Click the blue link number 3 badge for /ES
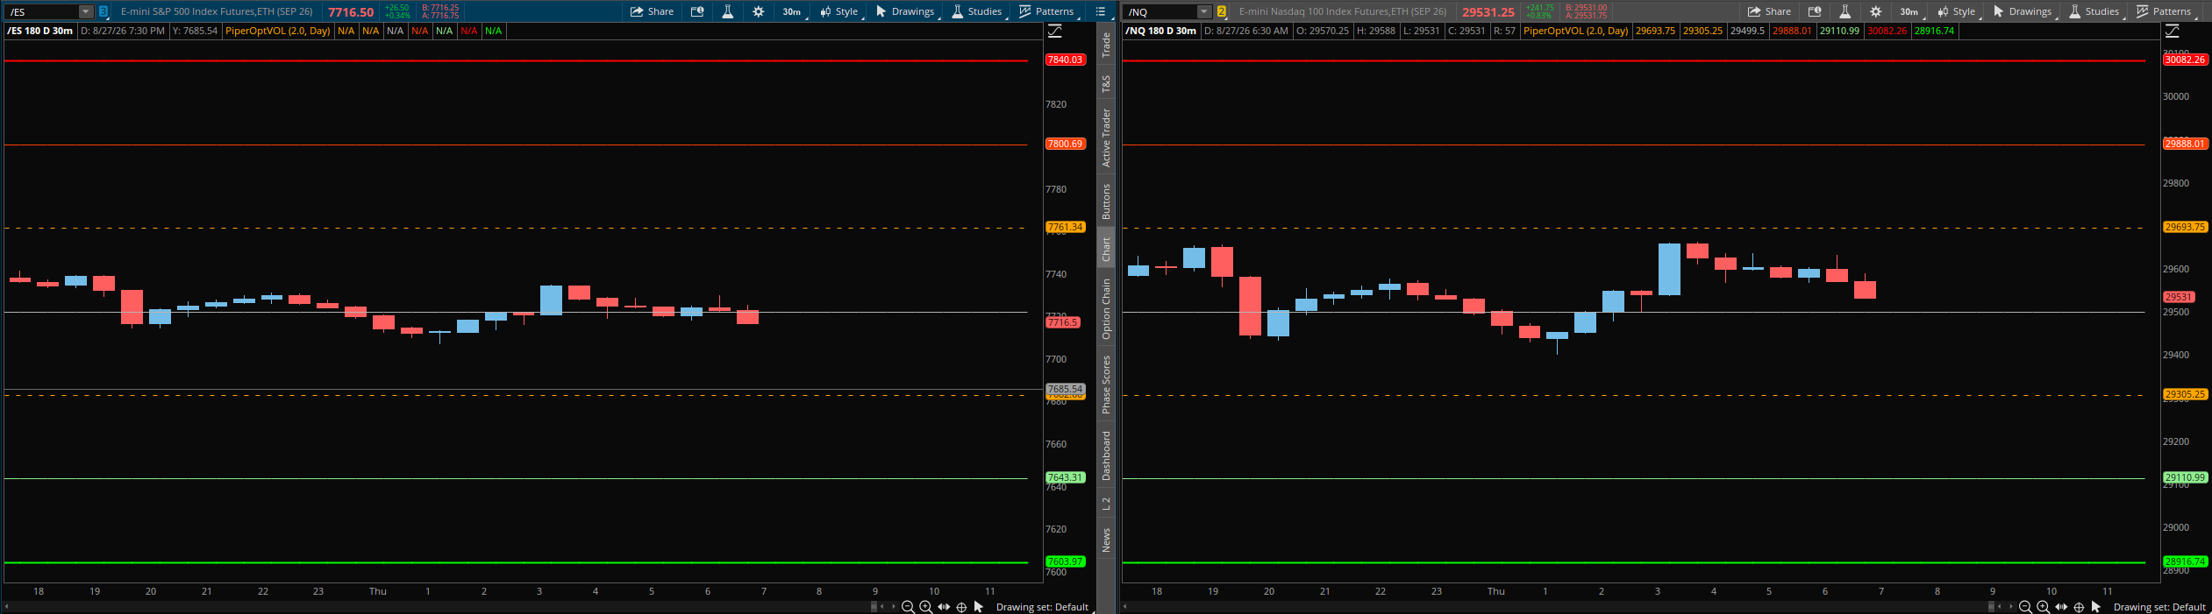 click(x=103, y=11)
